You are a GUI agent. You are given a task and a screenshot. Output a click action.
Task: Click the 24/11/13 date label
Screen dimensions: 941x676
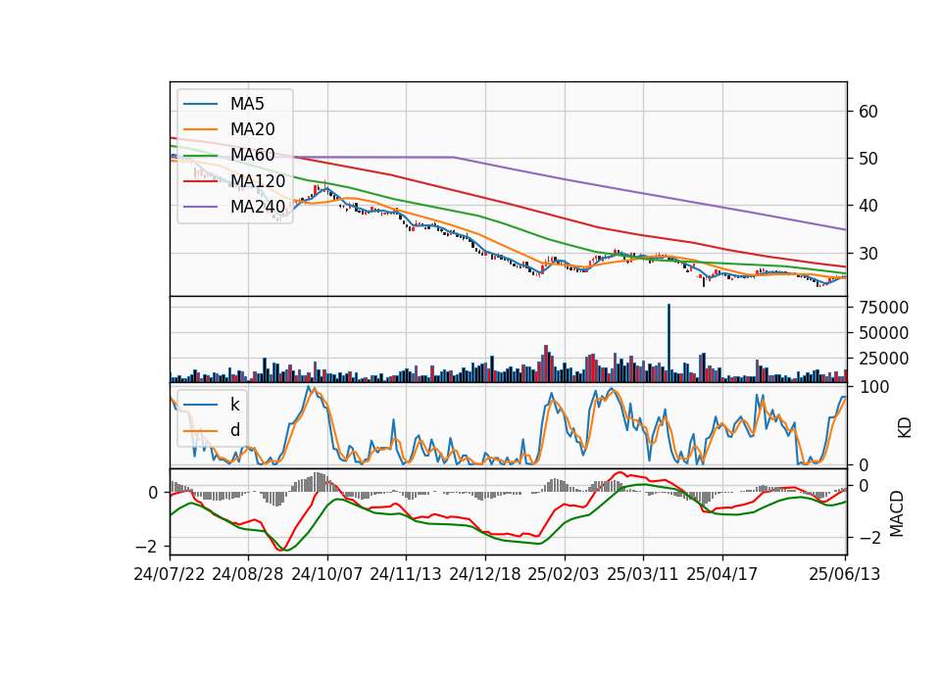tap(406, 574)
